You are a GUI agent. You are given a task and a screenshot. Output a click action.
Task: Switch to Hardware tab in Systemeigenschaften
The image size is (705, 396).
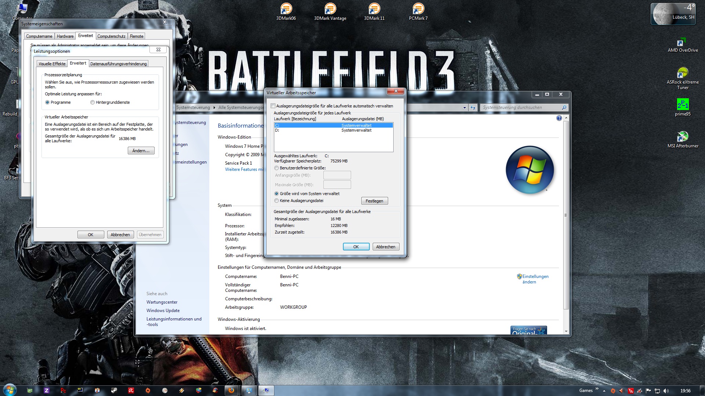pos(65,36)
